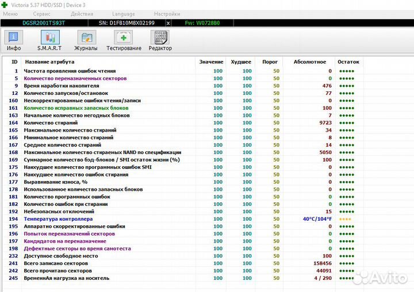Select the Температура контроллера attribute row
The image size is (414, 292).
tap(57, 219)
